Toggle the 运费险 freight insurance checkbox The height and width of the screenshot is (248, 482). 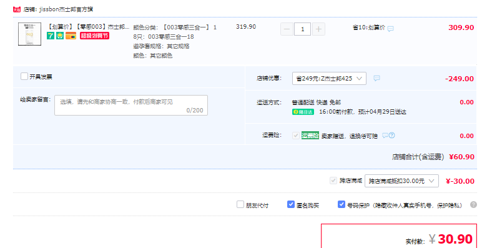click(296, 136)
